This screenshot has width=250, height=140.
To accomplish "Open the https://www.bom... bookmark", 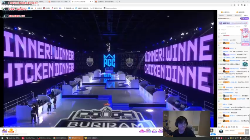I will coord(110,8).
